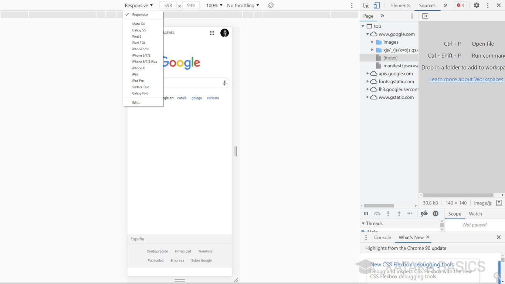Toggle the pause on exceptions icon
This screenshot has height=284, width=505.
point(435,213)
